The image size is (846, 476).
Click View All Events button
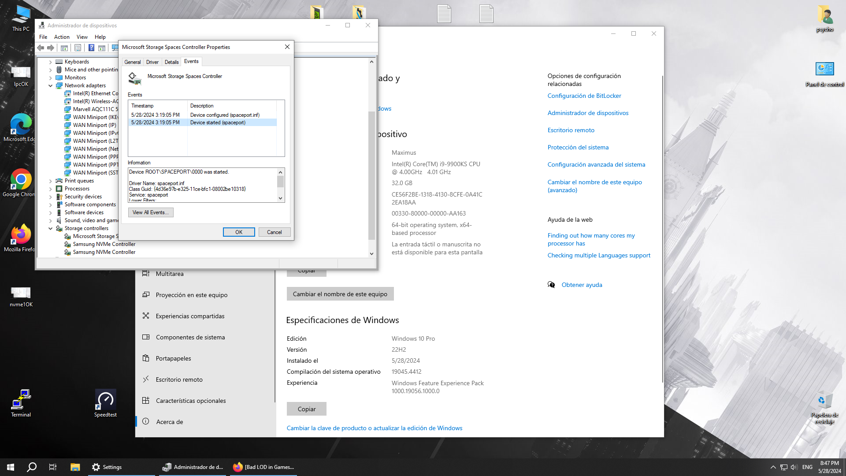[151, 212]
